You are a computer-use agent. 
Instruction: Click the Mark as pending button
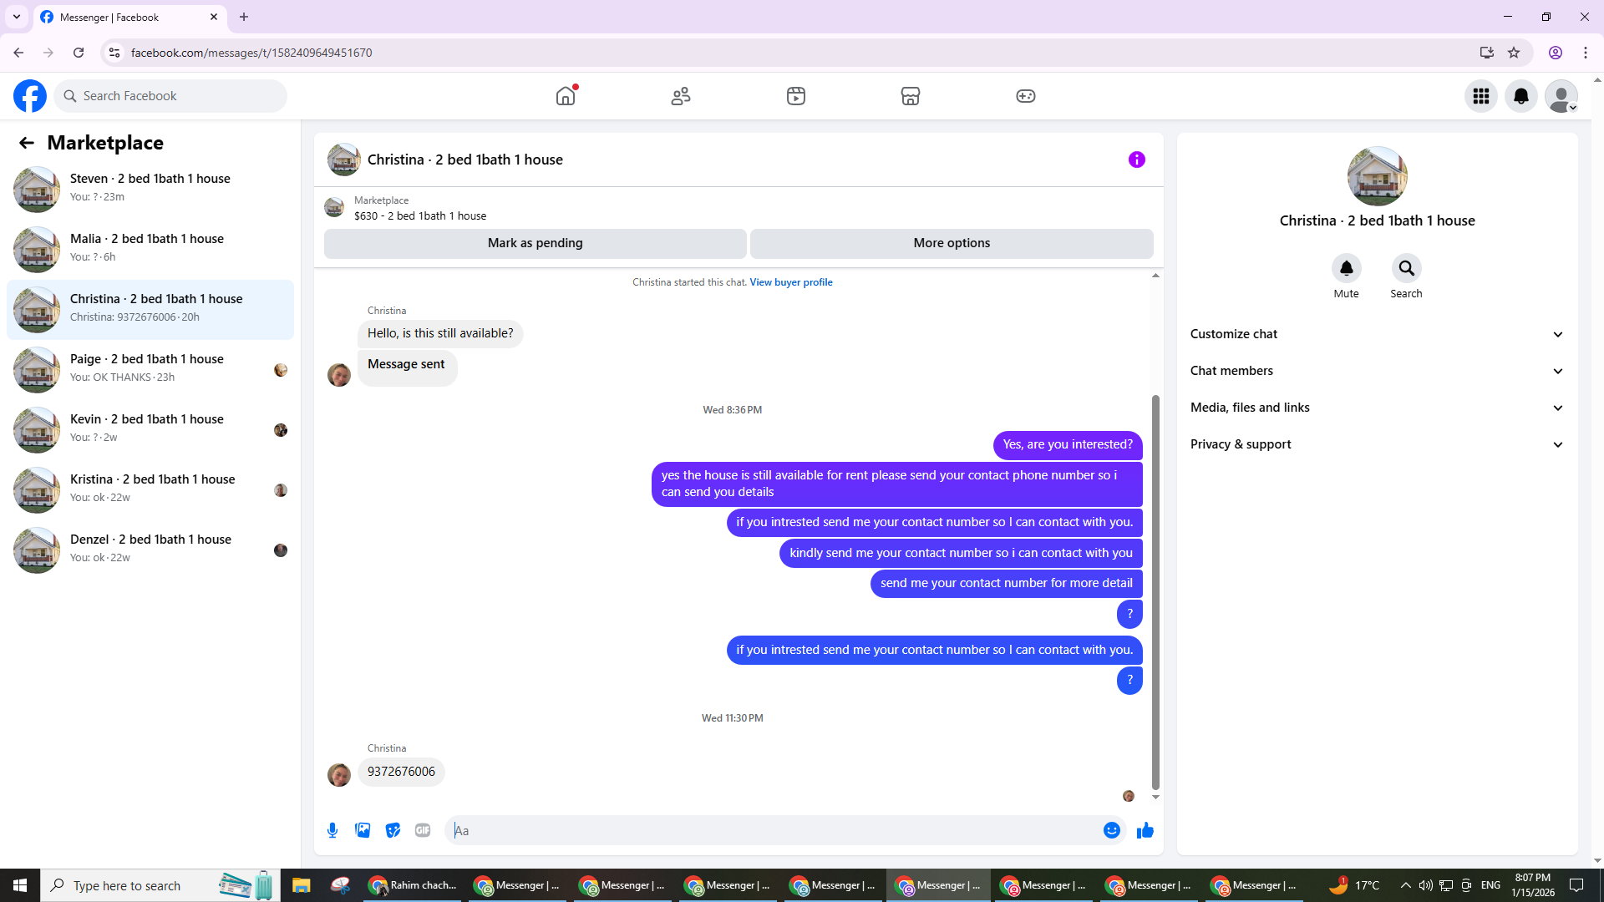coord(535,243)
